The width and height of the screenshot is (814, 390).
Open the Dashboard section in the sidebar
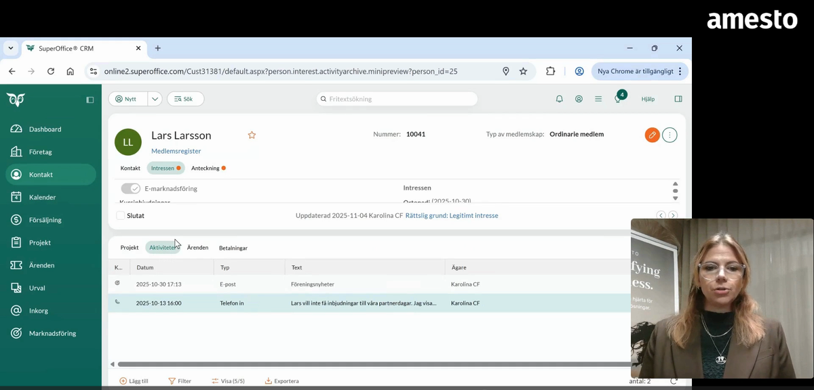(x=45, y=129)
